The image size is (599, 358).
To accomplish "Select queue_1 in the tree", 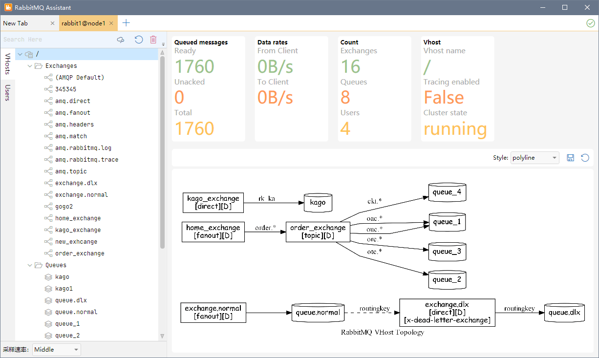I will click(x=67, y=324).
